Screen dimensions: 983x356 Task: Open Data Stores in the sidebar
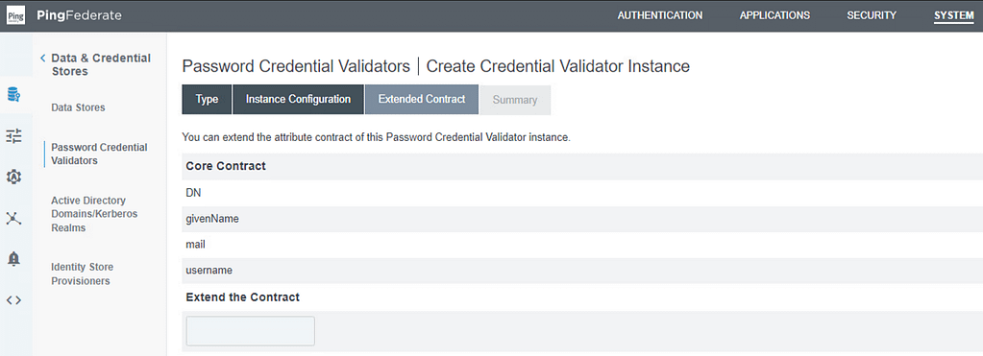pos(79,107)
